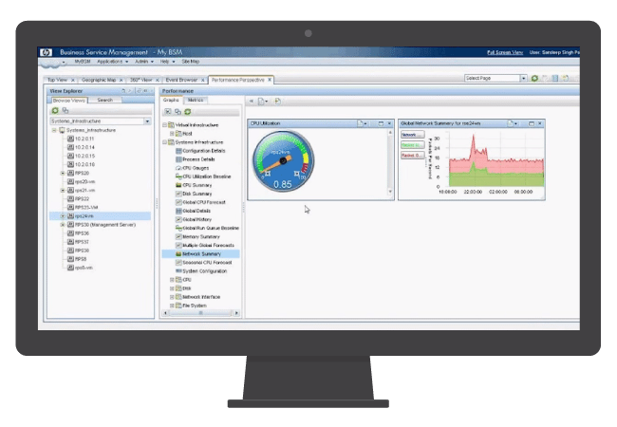The width and height of the screenshot is (617, 427).
Task: Expand the Network Interface folder
Action: coord(172,297)
